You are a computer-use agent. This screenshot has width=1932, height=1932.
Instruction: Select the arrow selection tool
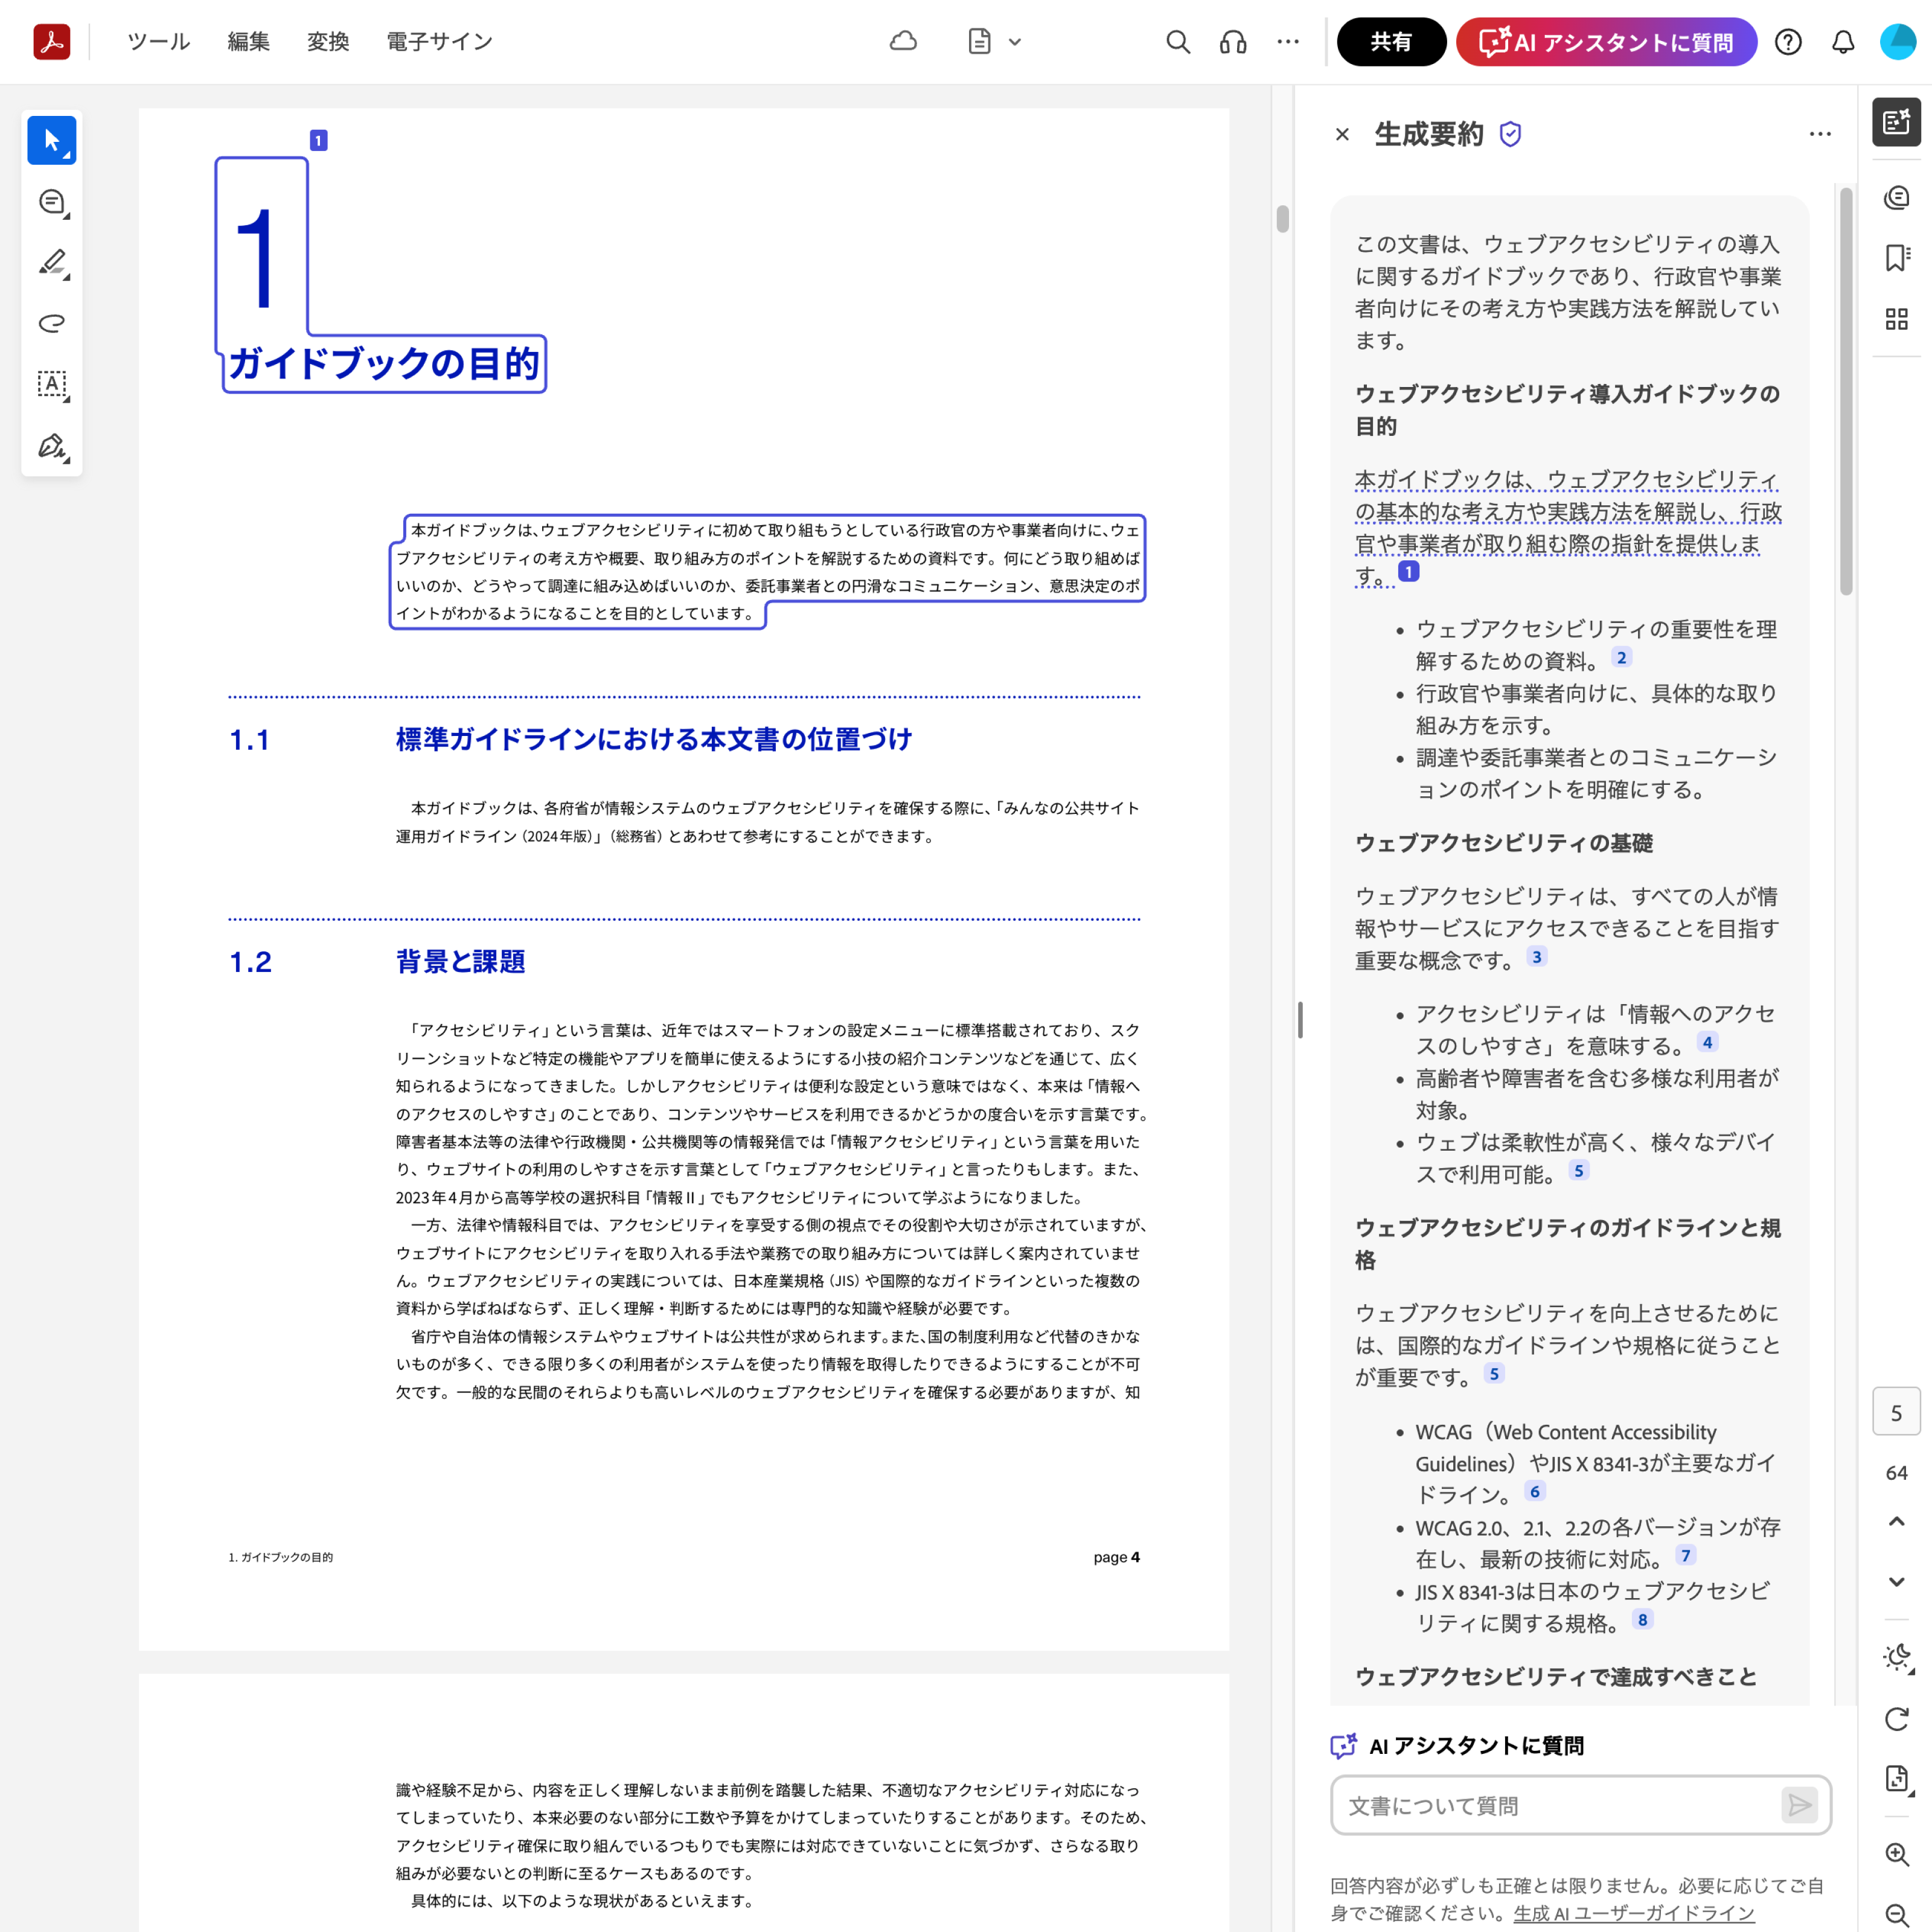pyautogui.click(x=51, y=141)
